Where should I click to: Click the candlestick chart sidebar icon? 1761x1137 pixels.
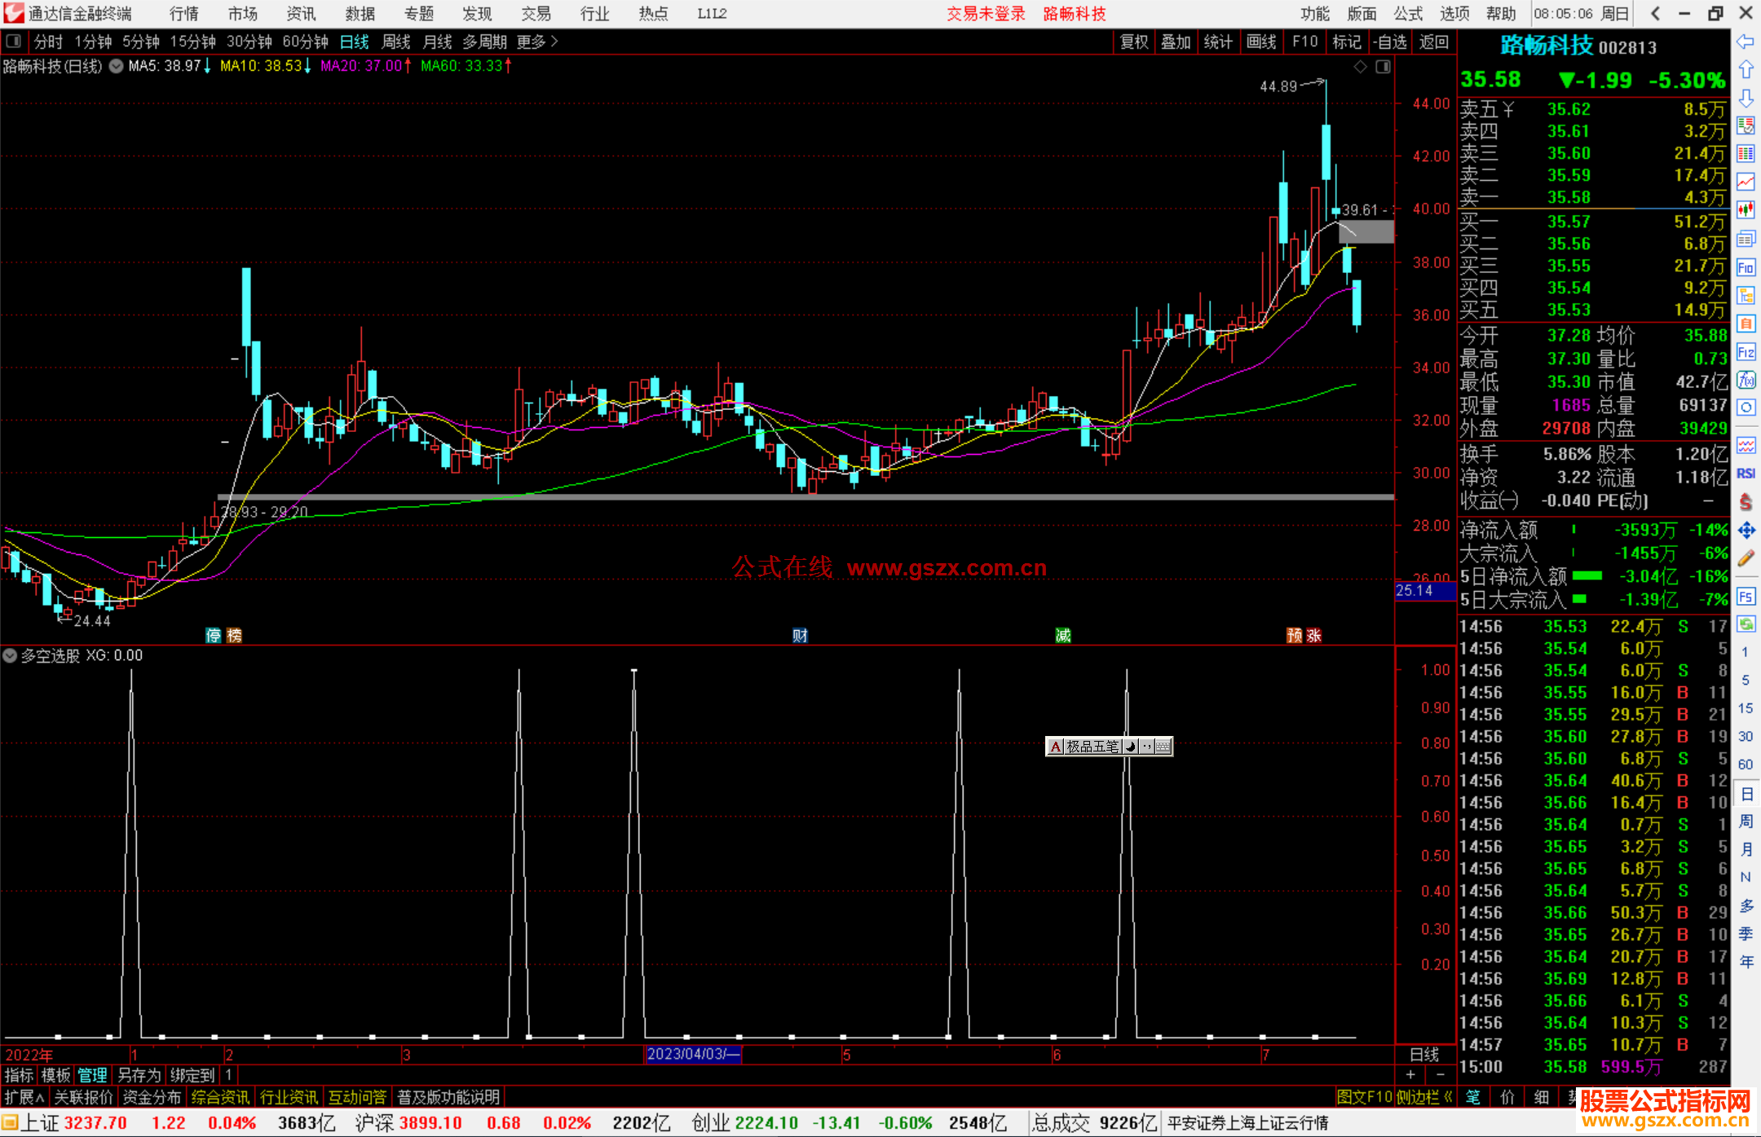[x=1746, y=209]
